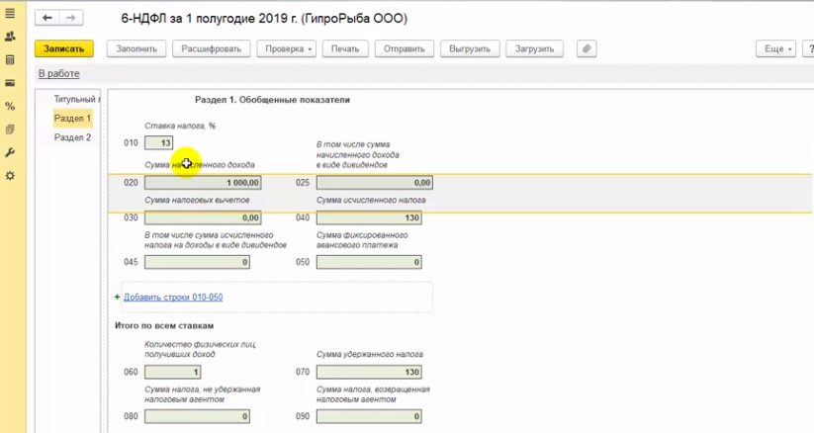Open the gear settings icon
814x433 pixels.
(x=10, y=176)
